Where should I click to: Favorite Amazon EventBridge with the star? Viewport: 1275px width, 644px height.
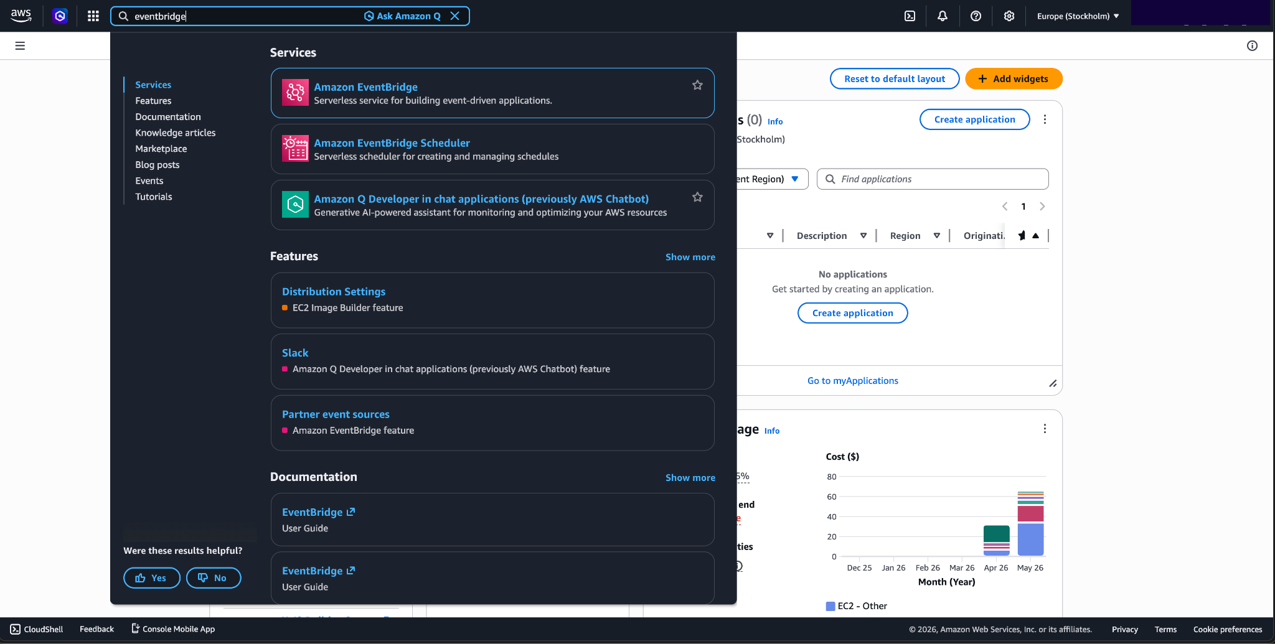click(697, 85)
